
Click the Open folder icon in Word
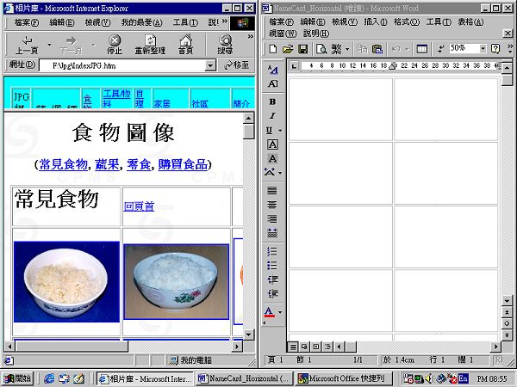[289, 49]
